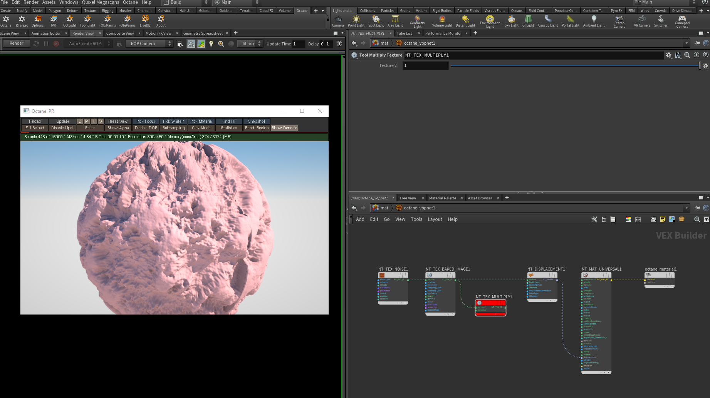Switch to the Material Palette tab
The height and width of the screenshot is (398, 710).
click(442, 198)
